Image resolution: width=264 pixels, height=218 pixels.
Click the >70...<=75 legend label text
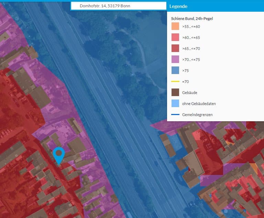[191, 60]
